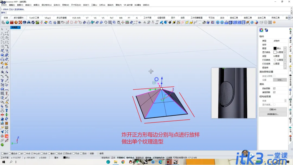The width and height of the screenshot is (293, 165).
Task: Click the red-white checkered icon in toolbar
Action: (x=20, y=23)
